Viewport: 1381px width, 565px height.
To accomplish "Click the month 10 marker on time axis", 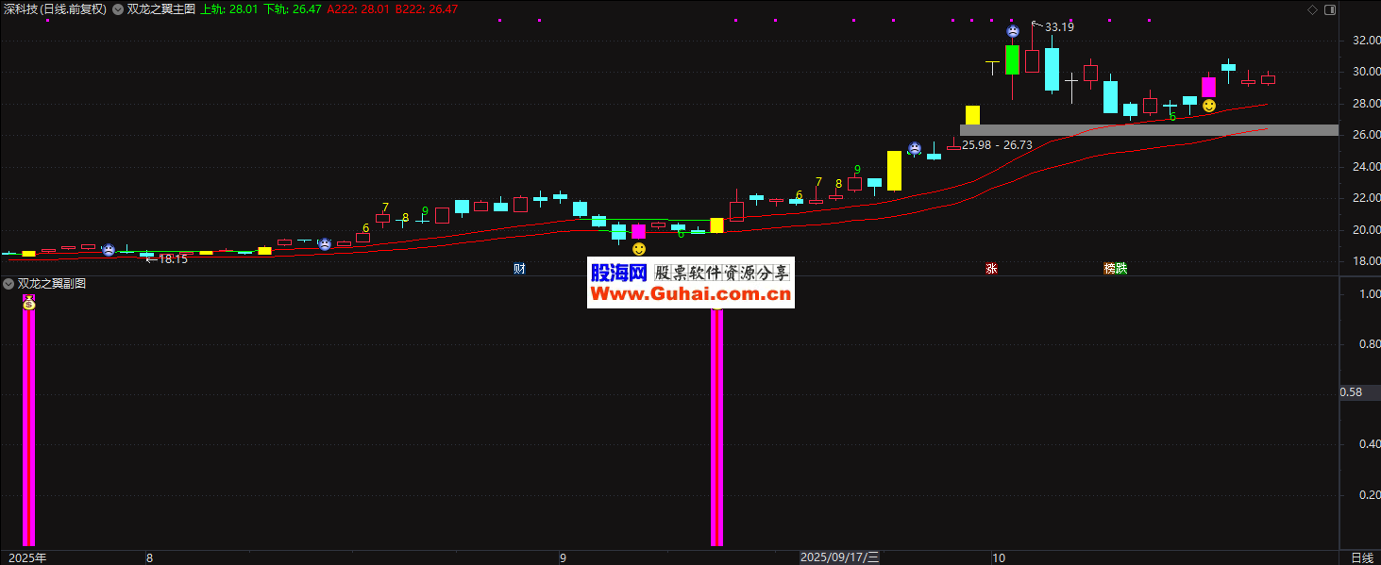I will pyautogui.click(x=998, y=557).
